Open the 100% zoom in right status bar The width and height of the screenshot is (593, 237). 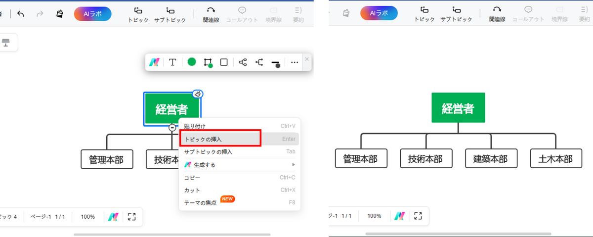tap(374, 216)
